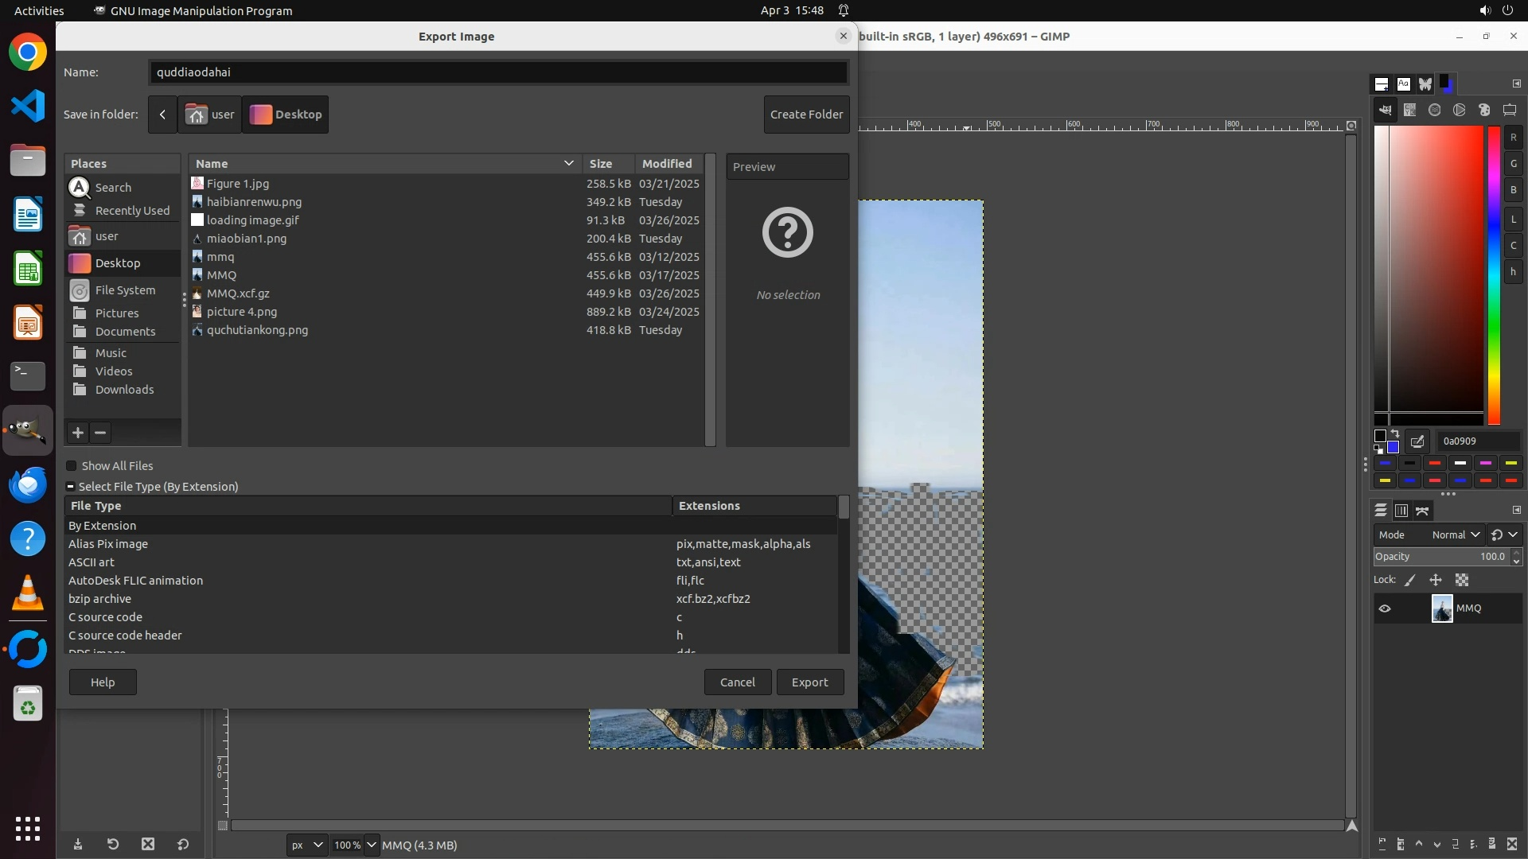This screenshot has width=1528, height=859.
Task: Click the eyedropper color picker button
Action: click(x=1417, y=441)
